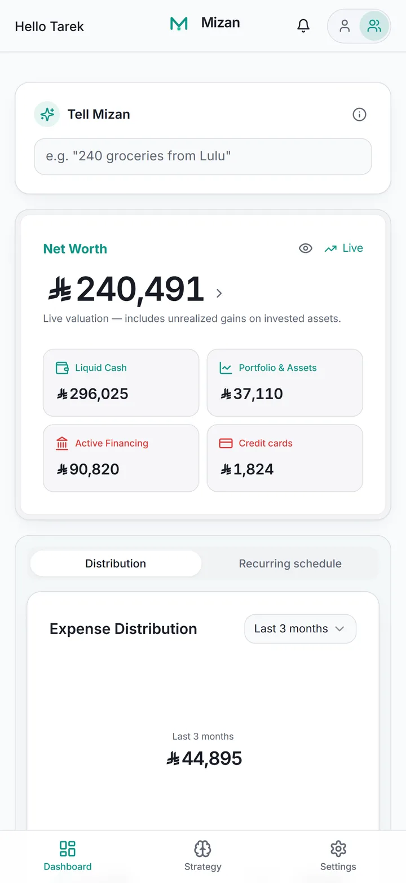Expand net worth details chevron

point(219,293)
